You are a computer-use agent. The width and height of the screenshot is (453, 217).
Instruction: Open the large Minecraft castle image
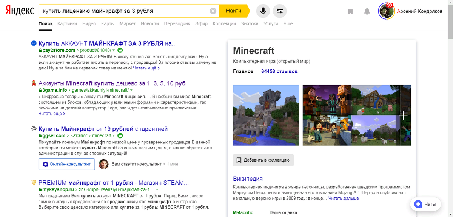tap(266, 115)
